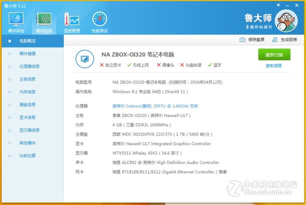This screenshot has height=205, width=306.
Task: Click the 处理器 row label
Action: pyautogui.click(x=81, y=106)
